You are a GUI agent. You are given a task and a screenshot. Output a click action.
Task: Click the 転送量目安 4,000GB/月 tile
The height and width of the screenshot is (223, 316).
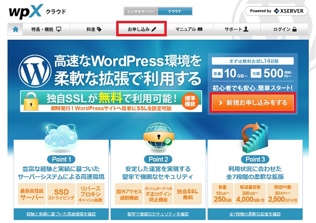coord(250,194)
